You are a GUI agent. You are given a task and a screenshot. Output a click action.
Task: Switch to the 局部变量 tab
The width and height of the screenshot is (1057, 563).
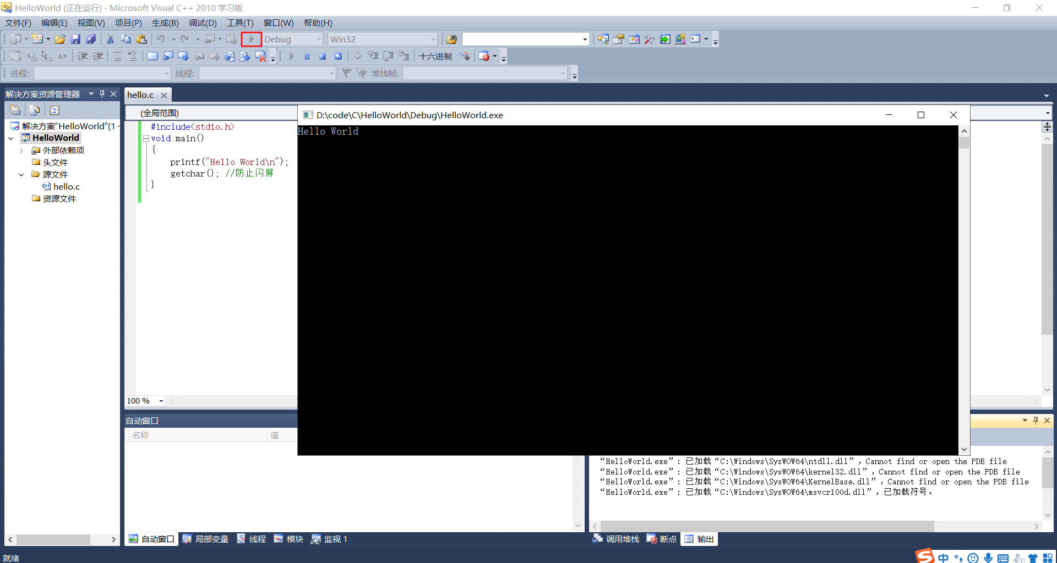205,539
